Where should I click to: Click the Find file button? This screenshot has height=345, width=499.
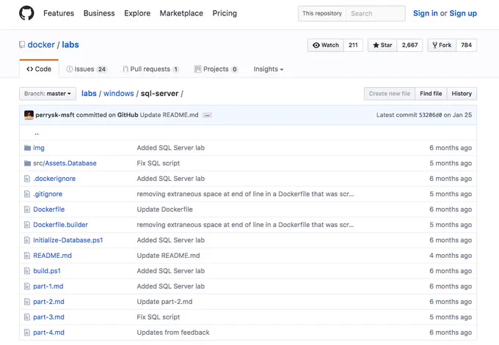(x=431, y=94)
